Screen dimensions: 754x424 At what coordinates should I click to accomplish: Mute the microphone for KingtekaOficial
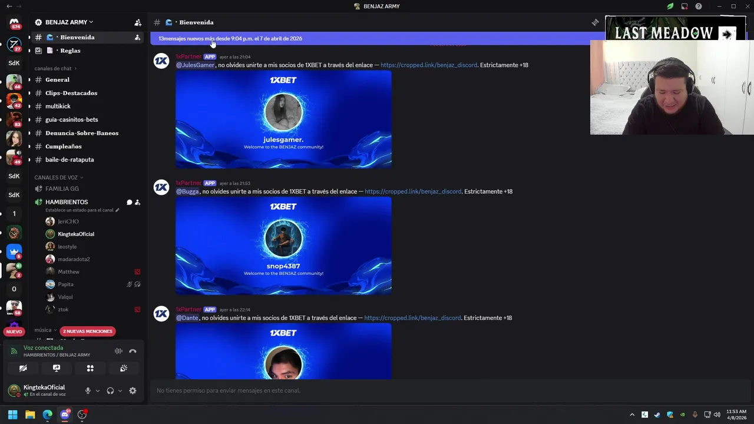click(88, 390)
